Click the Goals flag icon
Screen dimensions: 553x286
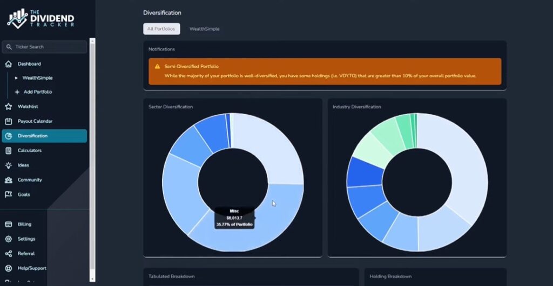(8, 194)
